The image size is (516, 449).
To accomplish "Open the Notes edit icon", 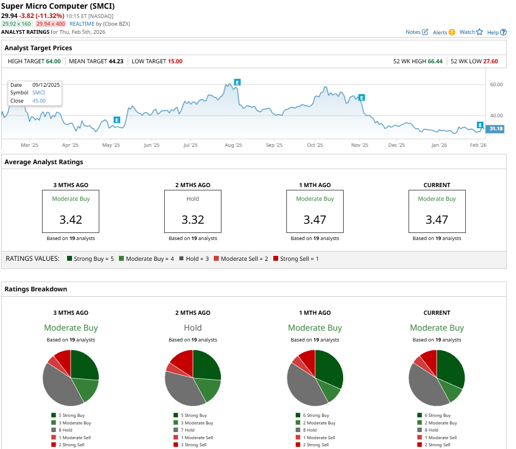I will tap(425, 32).
